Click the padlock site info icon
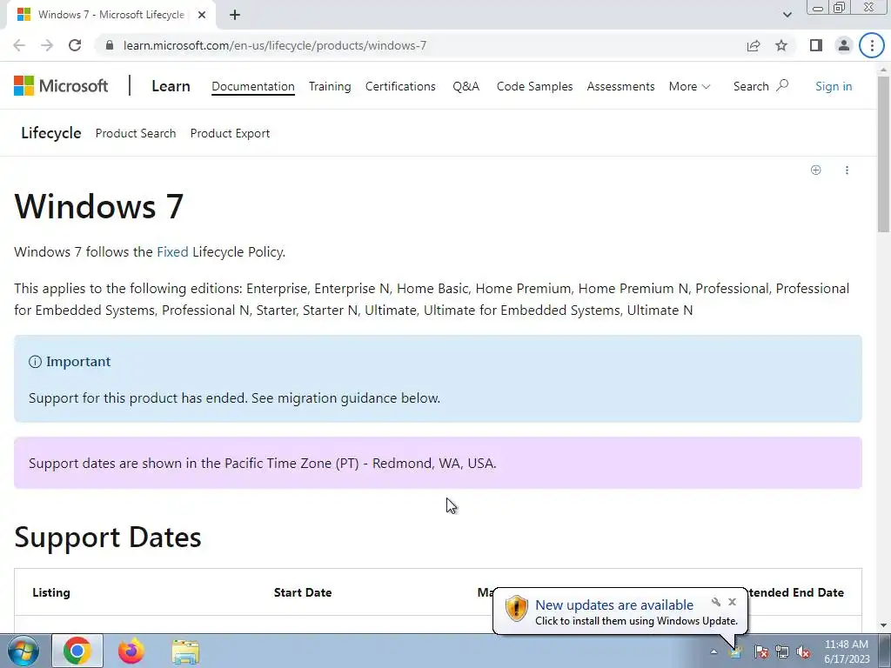This screenshot has width=891, height=668. click(x=110, y=45)
